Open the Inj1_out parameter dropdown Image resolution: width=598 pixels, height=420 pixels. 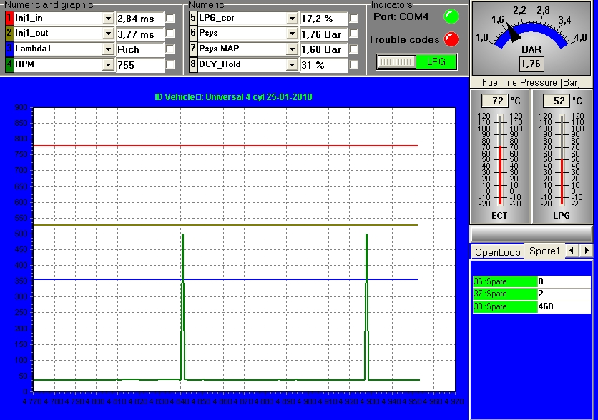pyautogui.click(x=107, y=34)
